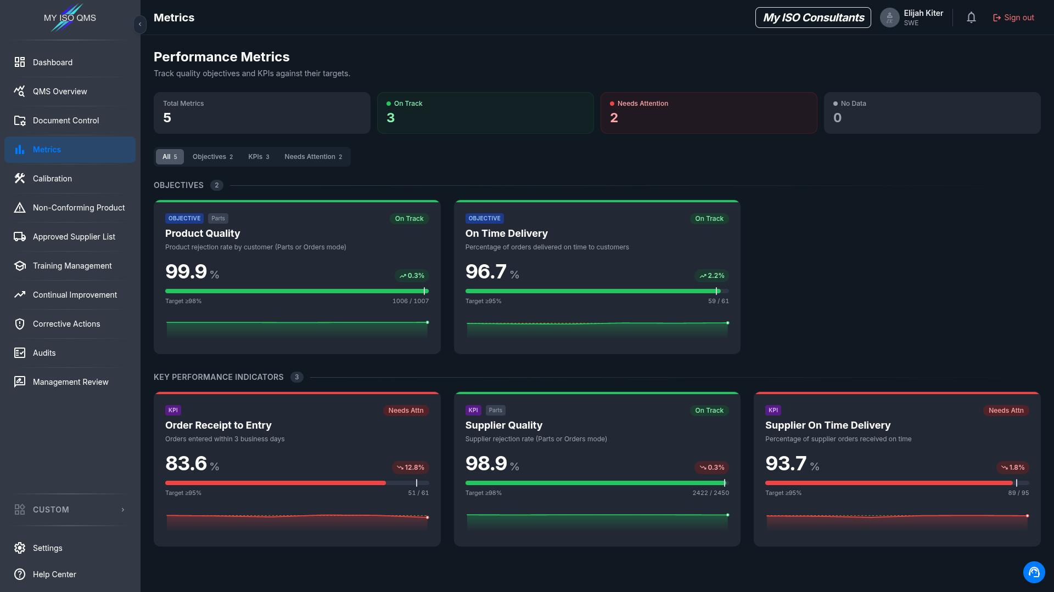Click the Calibration tools icon
Viewport: 1054px width, 592px height.
coord(20,179)
